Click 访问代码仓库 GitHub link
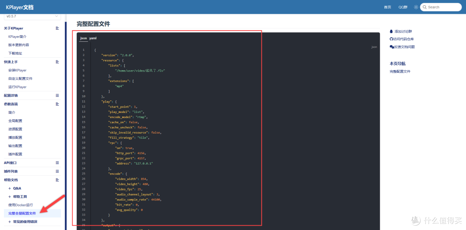This screenshot has height=230, width=466. (x=402, y=39)
